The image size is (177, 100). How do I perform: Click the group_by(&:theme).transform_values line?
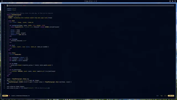point(32,65)
